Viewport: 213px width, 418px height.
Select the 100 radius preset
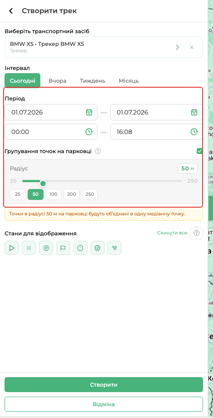(53, 194)
